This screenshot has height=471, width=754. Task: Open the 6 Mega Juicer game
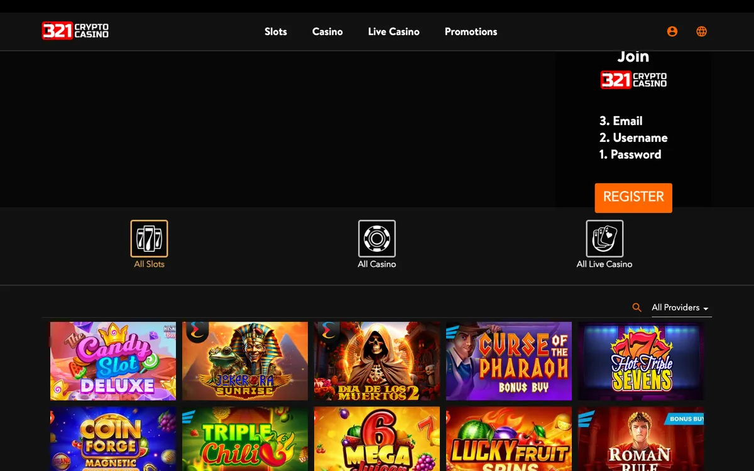pyautogui.click(x=377, y=439)
